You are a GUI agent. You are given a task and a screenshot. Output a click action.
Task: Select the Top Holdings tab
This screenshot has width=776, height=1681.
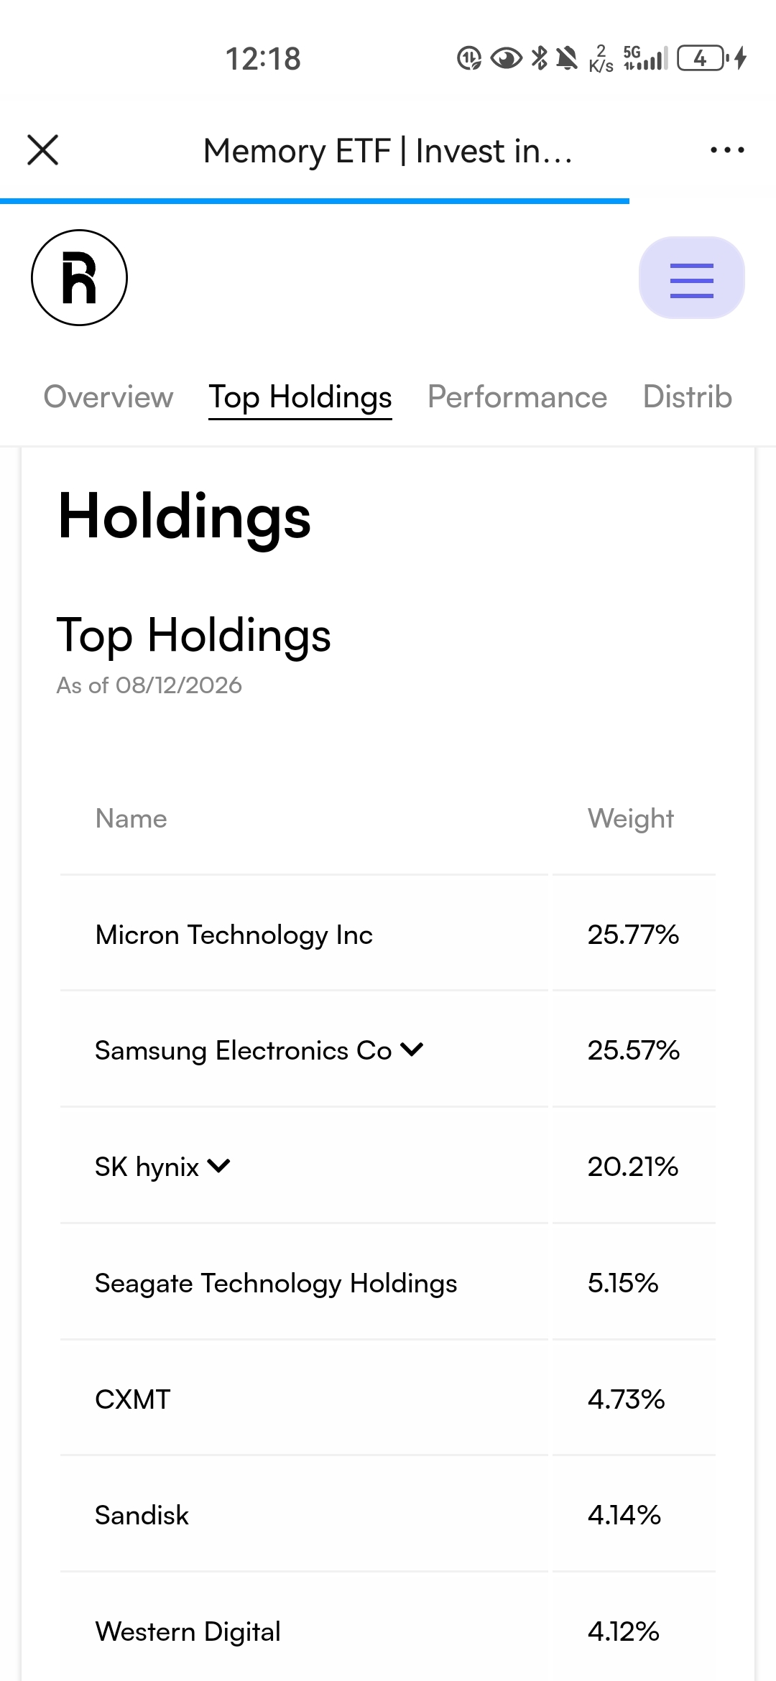click(x=300, y=397)
